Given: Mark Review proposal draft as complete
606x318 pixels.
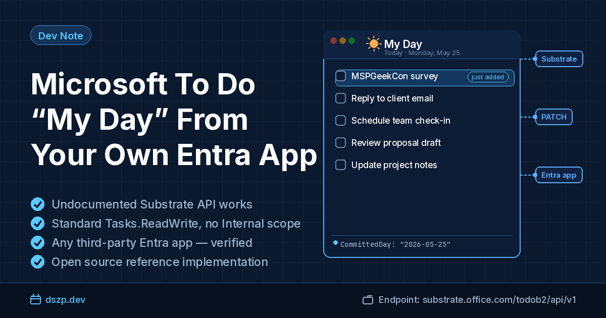Looking at the screenshot, I should [341, 143].
